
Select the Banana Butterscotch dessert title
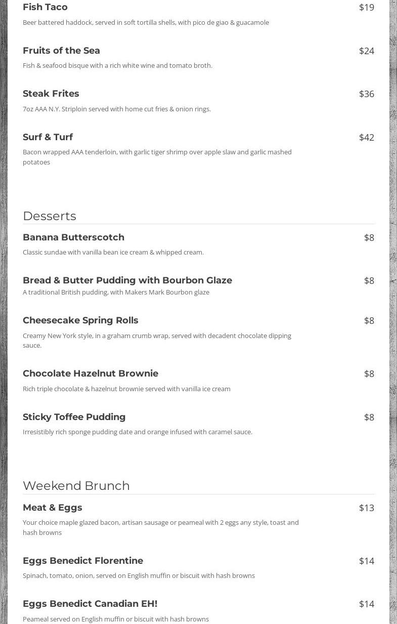73,237
